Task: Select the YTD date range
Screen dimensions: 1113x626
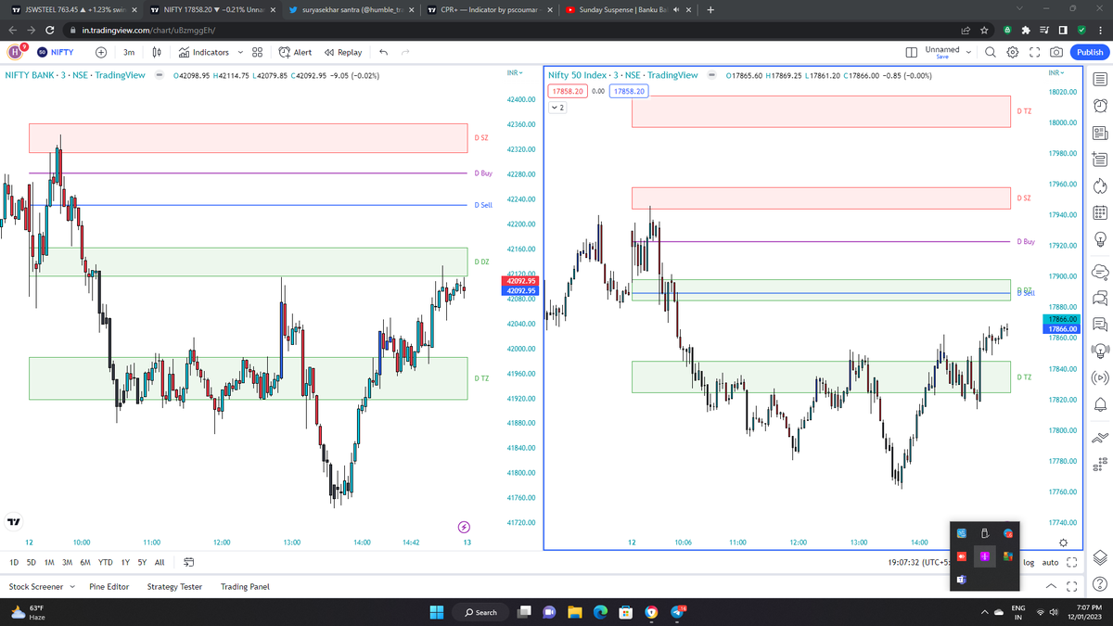Action: [105, 562]
